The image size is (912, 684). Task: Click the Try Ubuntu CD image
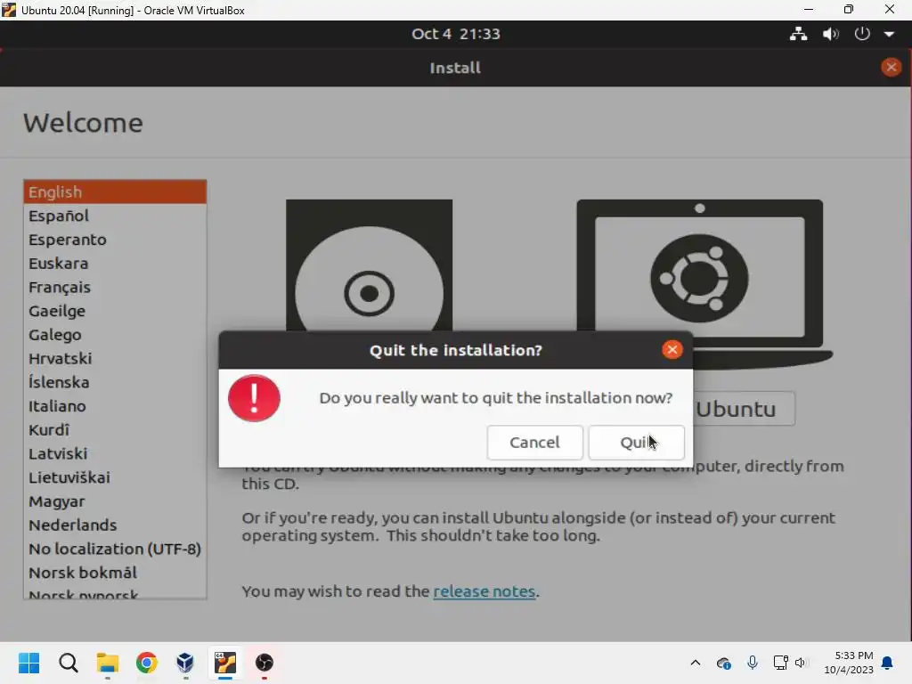369,265
